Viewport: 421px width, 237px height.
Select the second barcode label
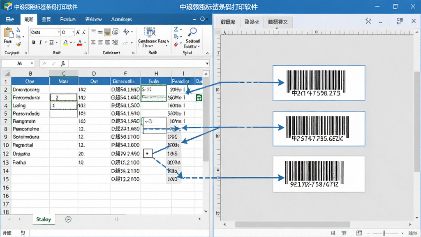[319, 129]
